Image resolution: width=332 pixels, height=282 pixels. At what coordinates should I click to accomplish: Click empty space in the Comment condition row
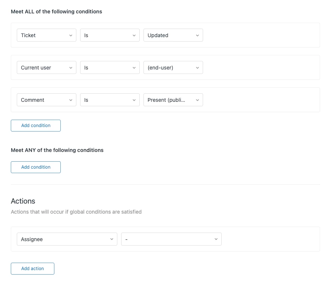click(261, 100)
